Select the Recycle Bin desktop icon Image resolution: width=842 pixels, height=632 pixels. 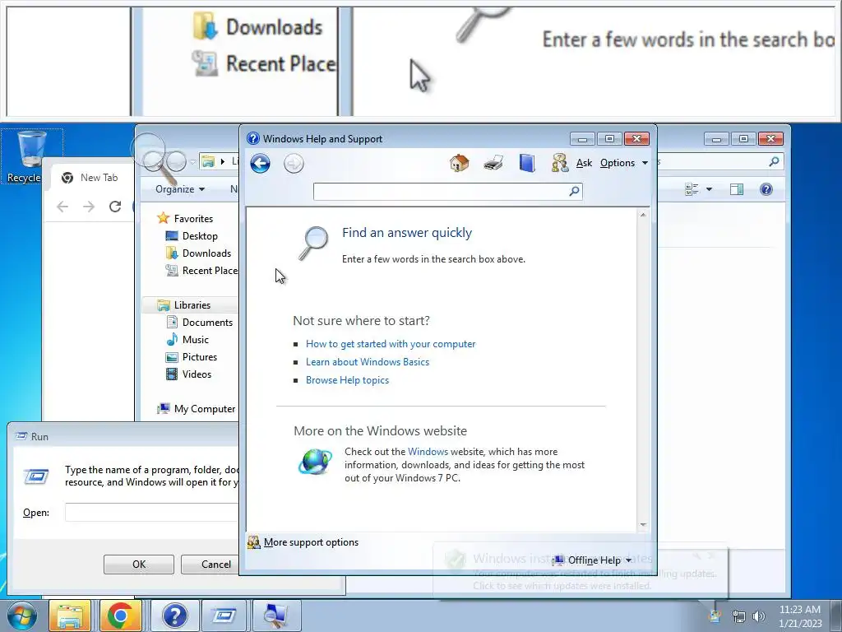31,156
